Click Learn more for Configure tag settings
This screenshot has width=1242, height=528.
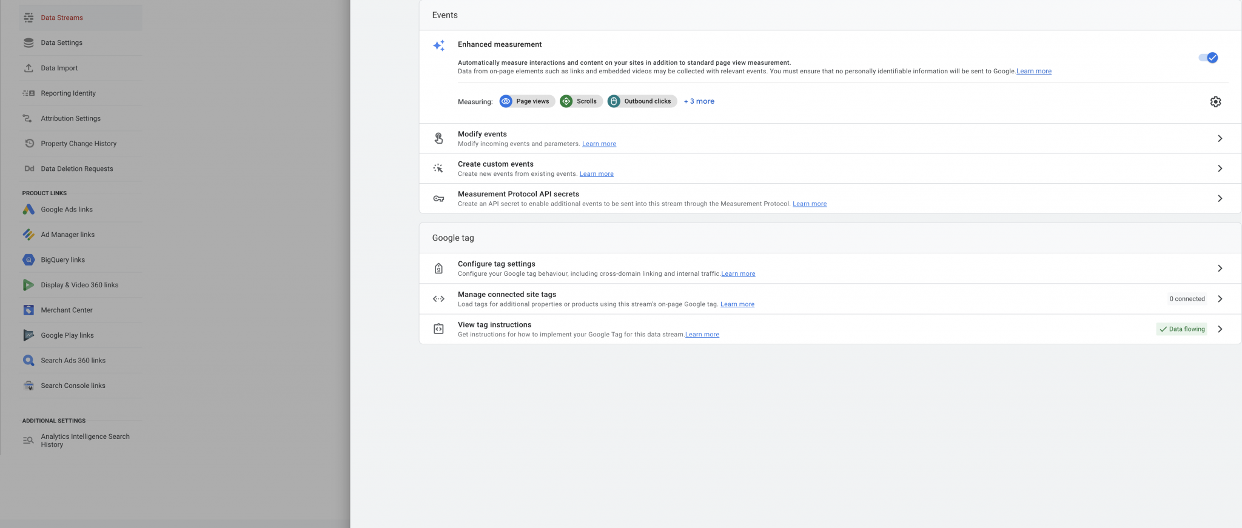tap(738, 273)
